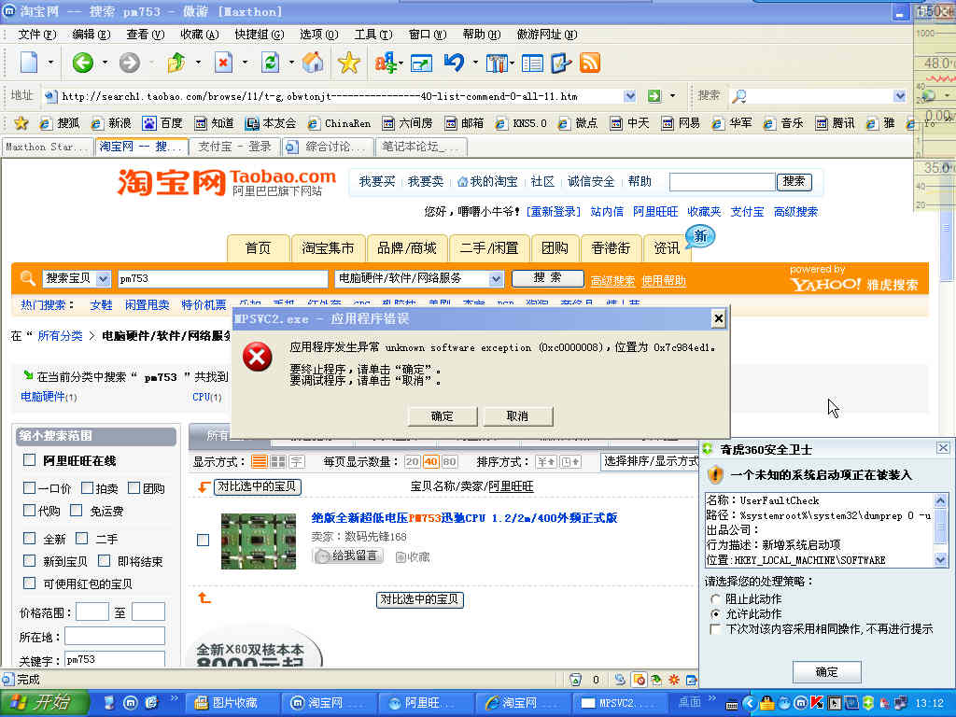Screen dimensions: 956x717
Task: Click the Refresh page toolbar icon
Action: (x=270, y=63)
